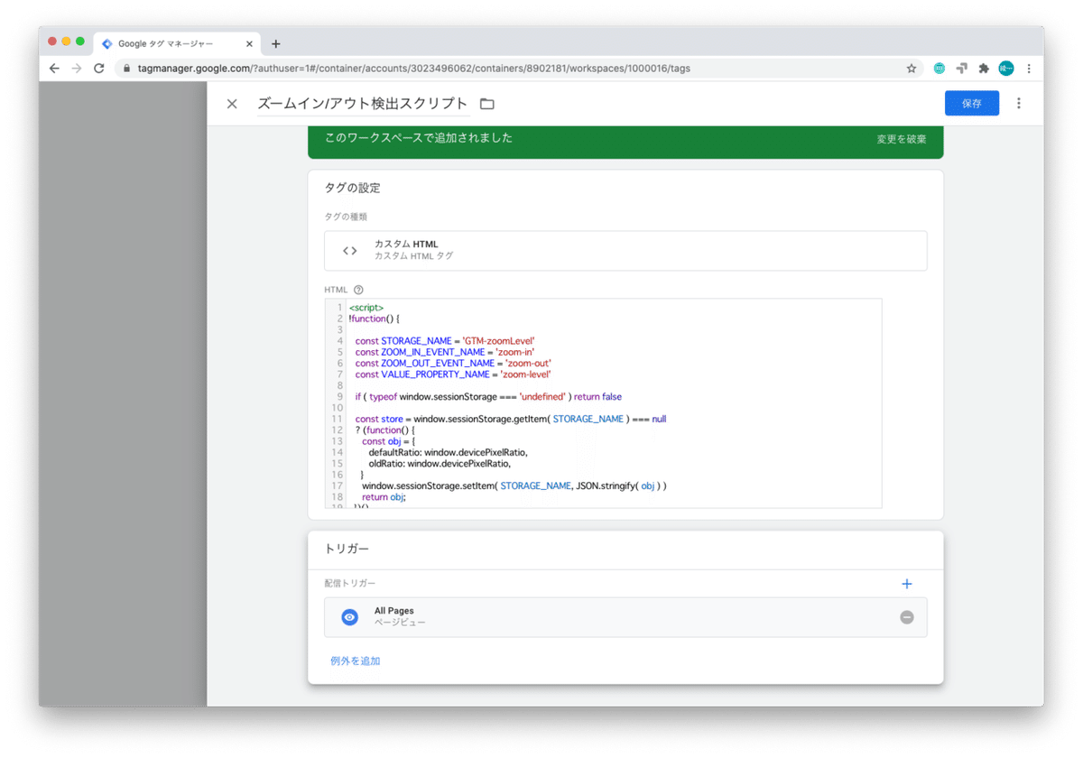Click the dimmed background left of the panel
The height and width of the screenshot is (758, 1083).
pos(123,393)
